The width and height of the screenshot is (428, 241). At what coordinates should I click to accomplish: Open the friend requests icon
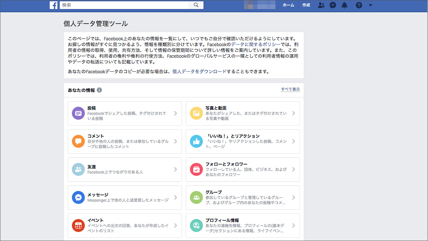point(321,5)
